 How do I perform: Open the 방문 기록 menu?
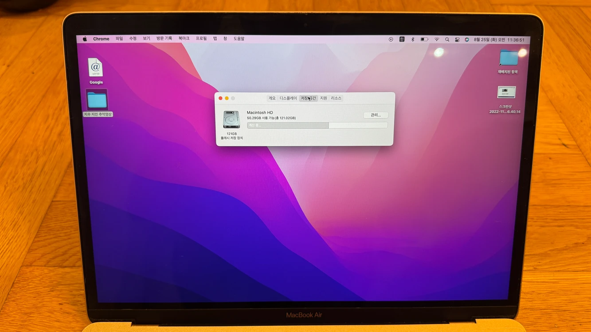164,39
